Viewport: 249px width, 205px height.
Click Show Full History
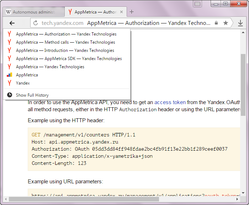(67, 95)
